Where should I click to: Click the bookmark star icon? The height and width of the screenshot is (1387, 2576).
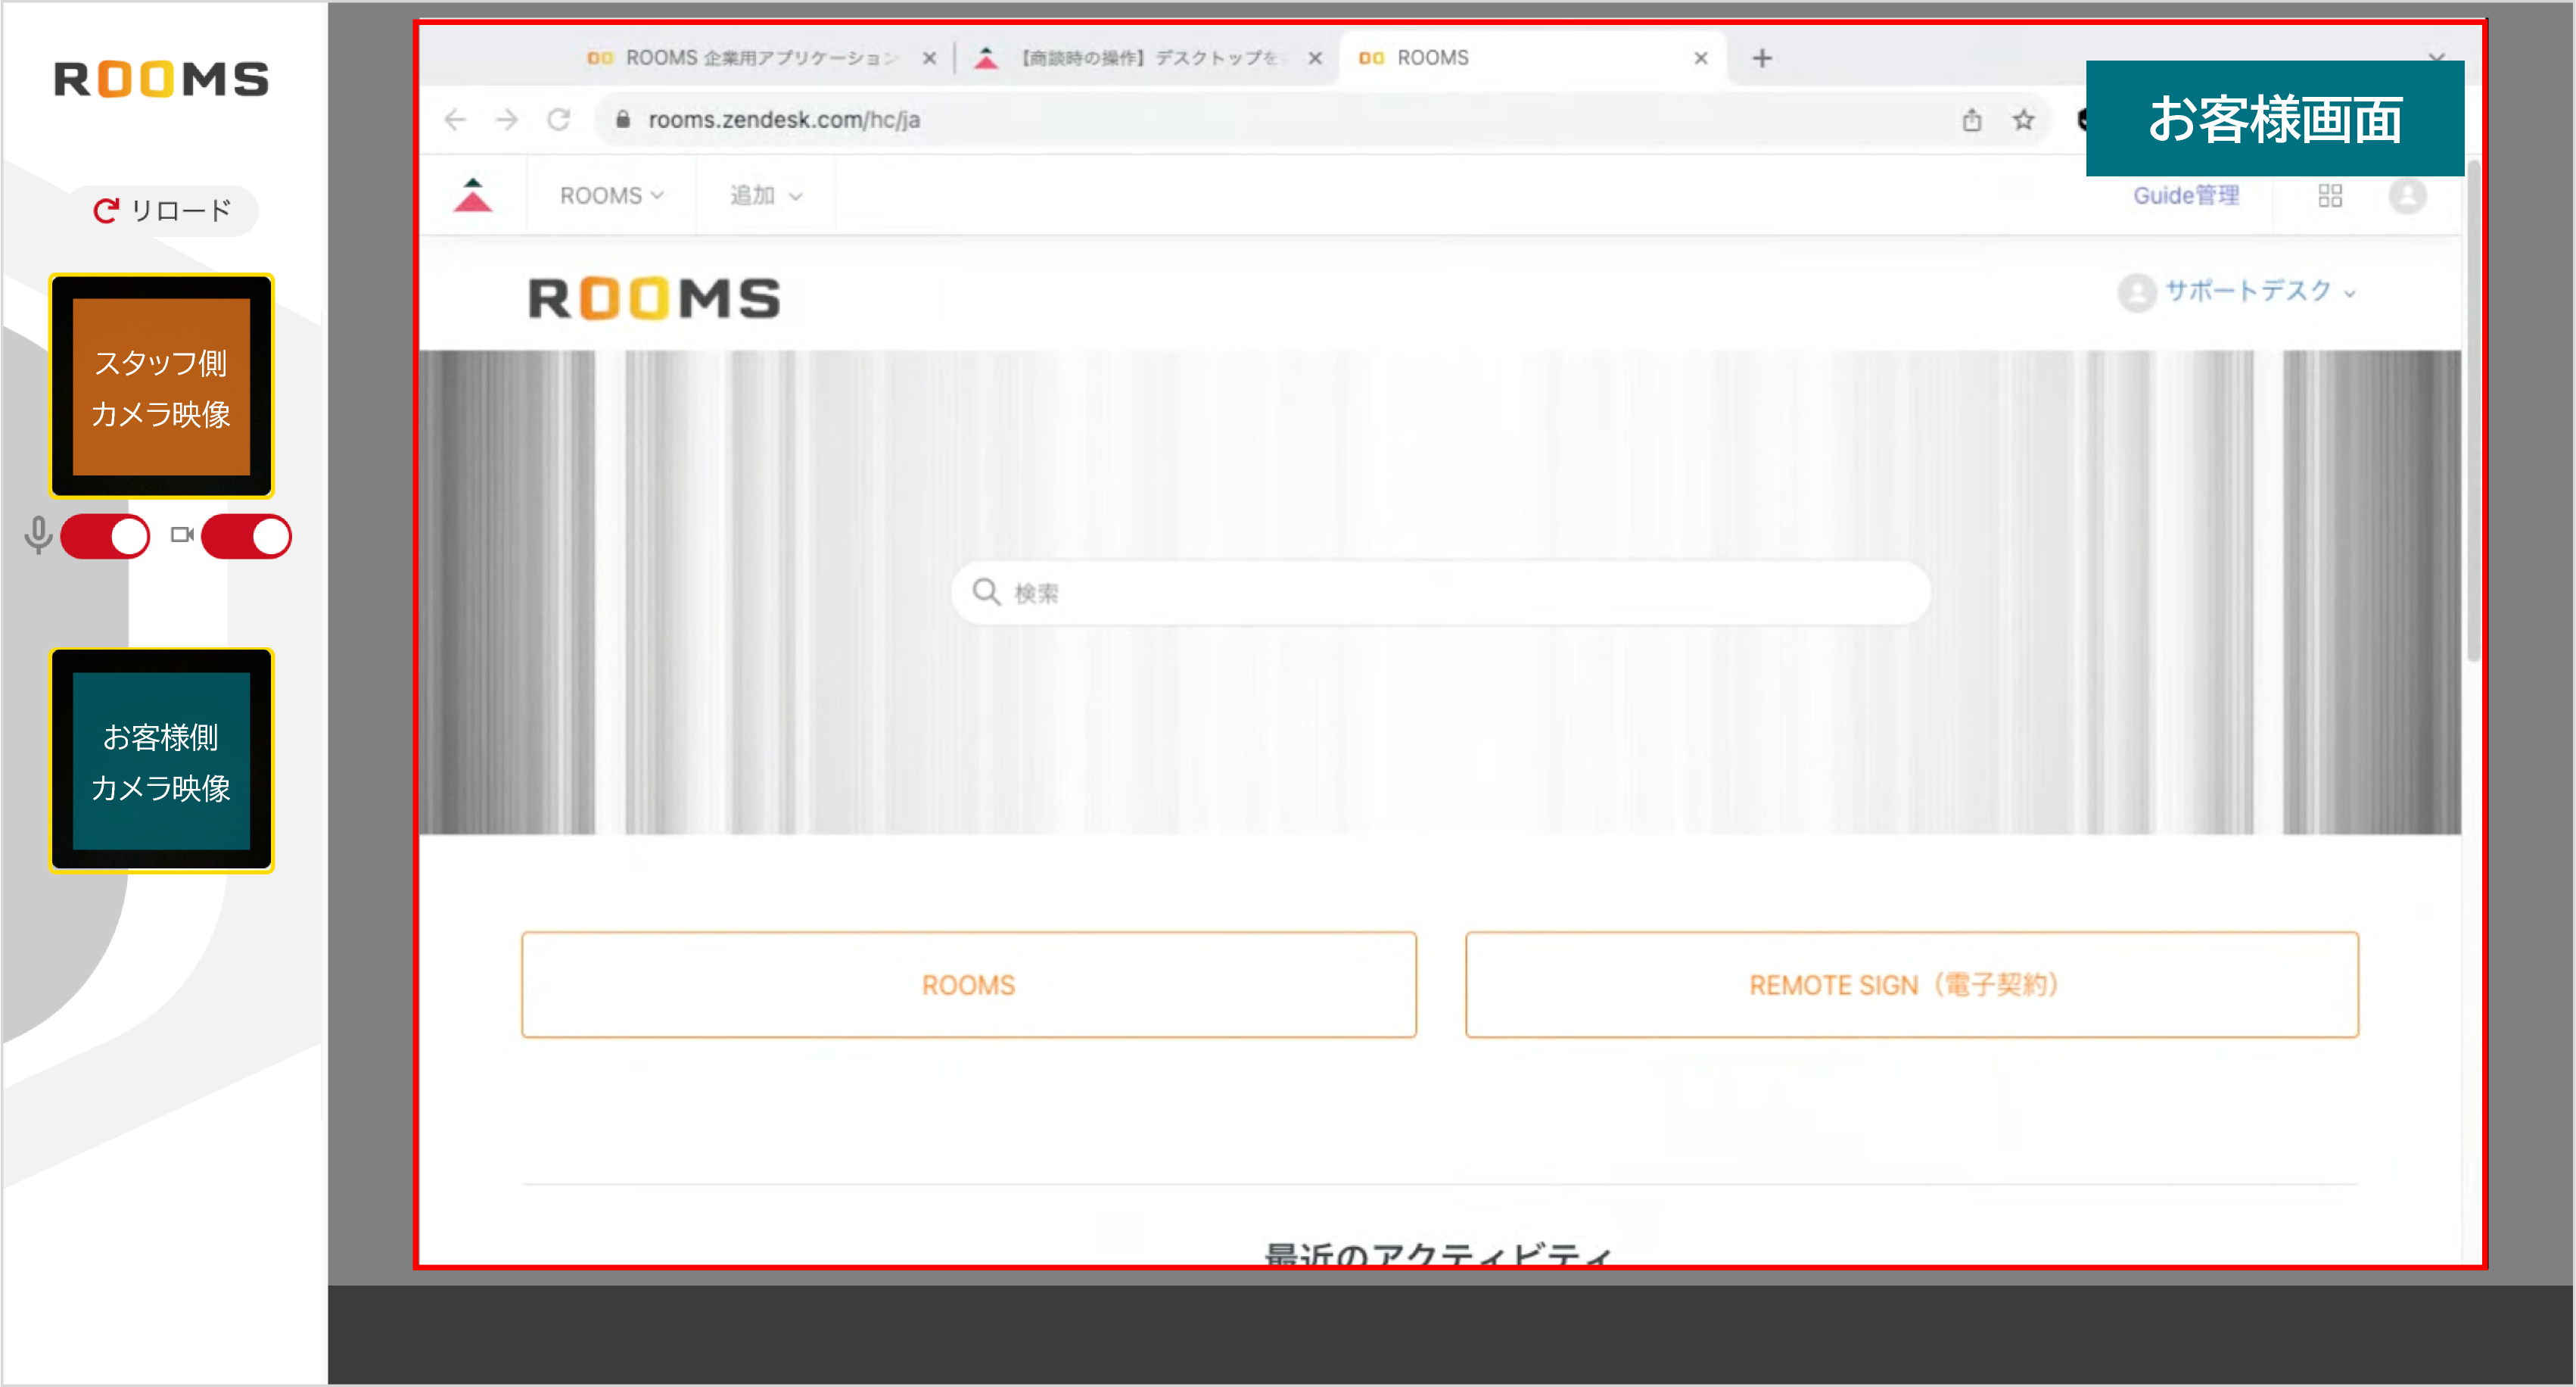pyautogui.click(x=2023, y=120)
